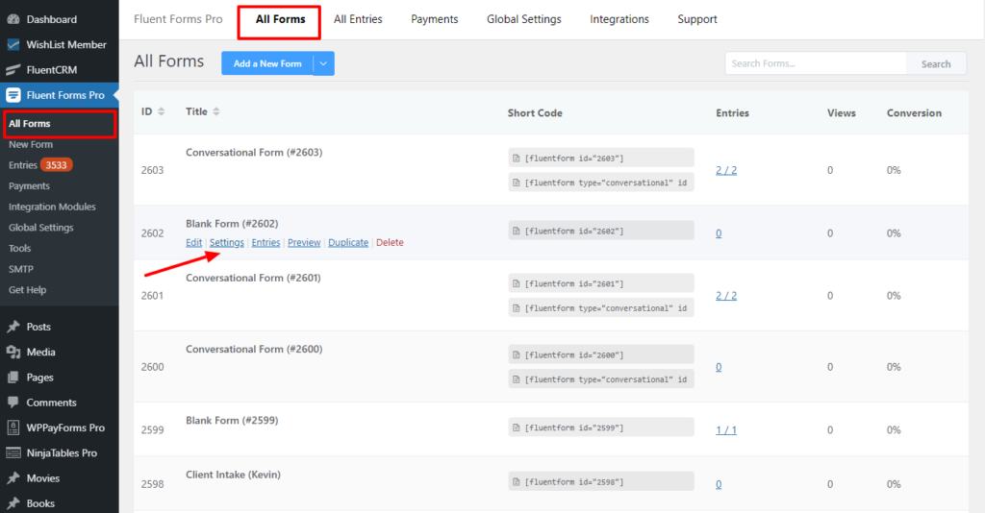Click the Conversational Form (#2603) title
The height and width of the screenshot is (513, 985).
tap(254, 153)
